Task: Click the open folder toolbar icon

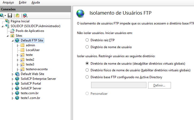Action: 17,15
